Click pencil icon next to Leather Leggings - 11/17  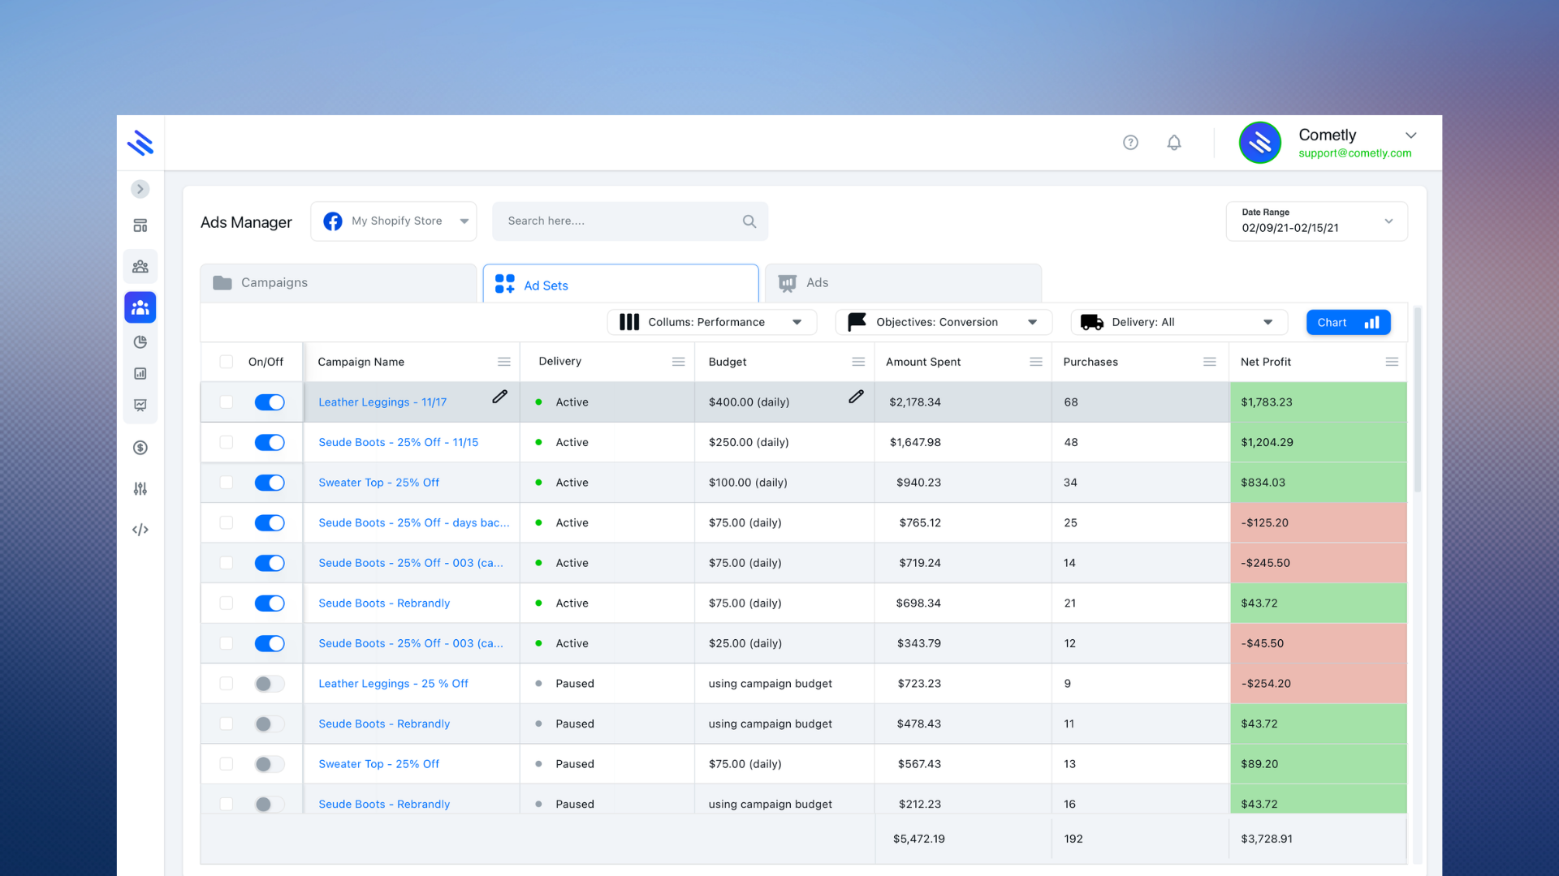click(499, 397)
